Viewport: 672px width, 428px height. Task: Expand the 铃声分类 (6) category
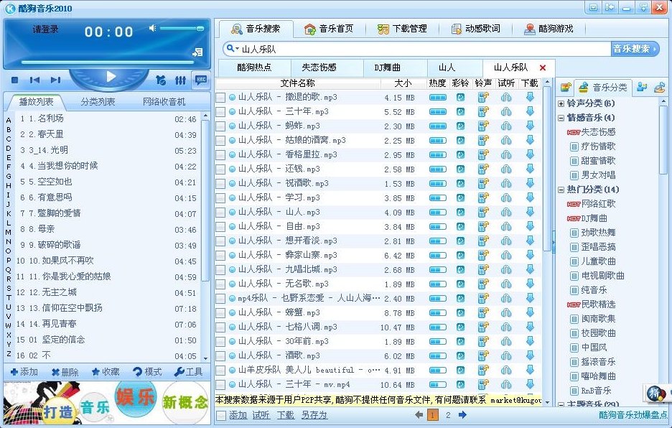(561, 103)
